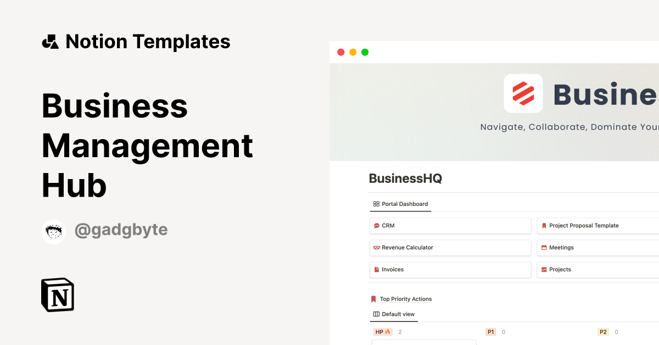Open the CRM page
Viewport: 659px width, 345px height.
coord(389,226)
